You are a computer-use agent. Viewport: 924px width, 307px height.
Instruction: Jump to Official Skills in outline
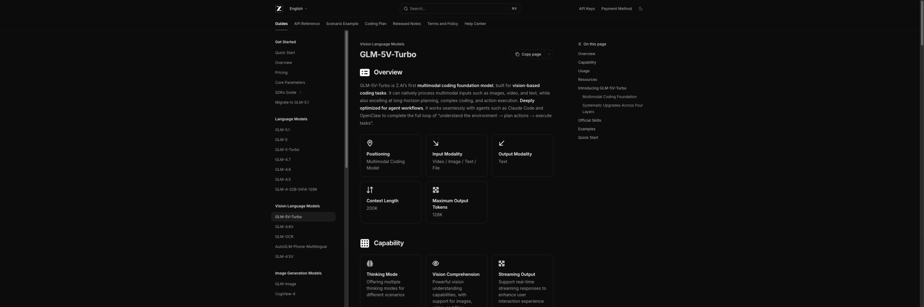pos(590,120)
